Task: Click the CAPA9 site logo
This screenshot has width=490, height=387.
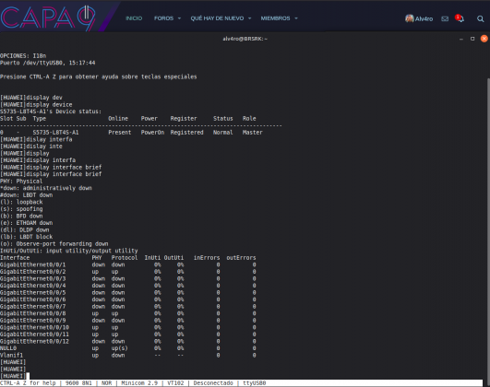Action: click(48, 18)
